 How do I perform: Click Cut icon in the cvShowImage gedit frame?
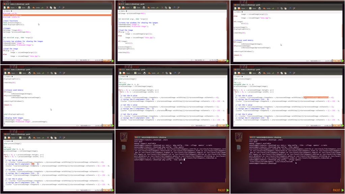tap(48, 73)
